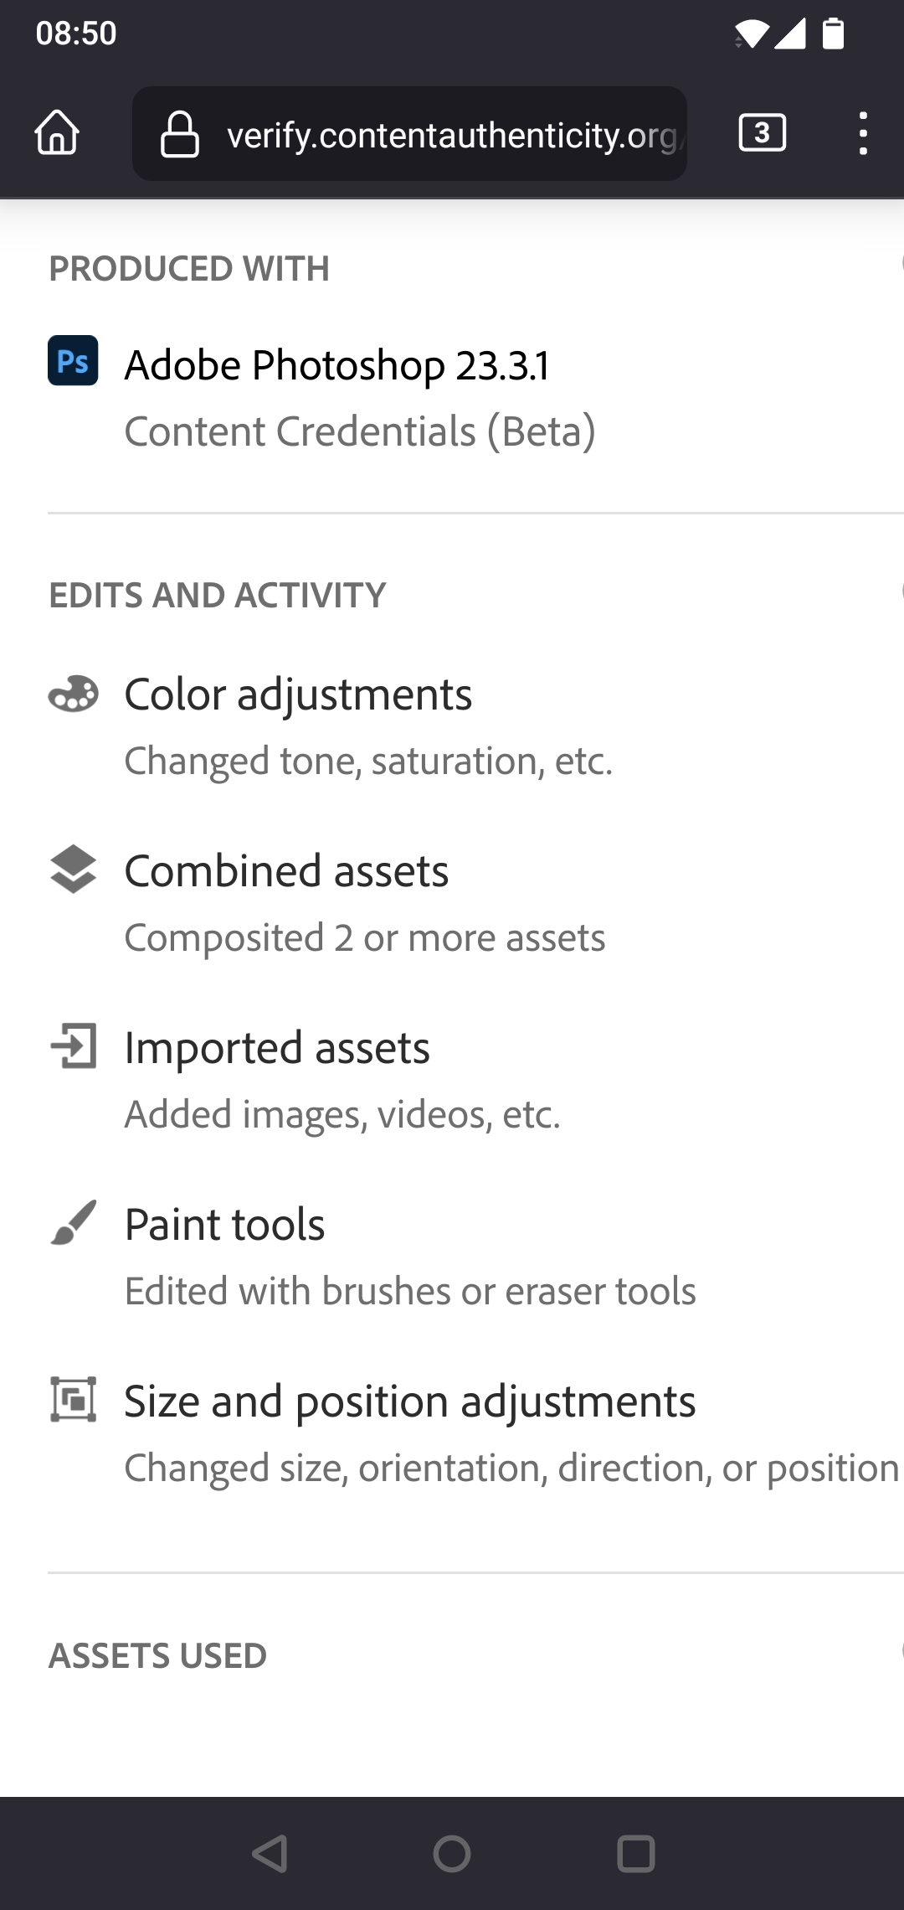Screen dimensions: 904x1910
Task: Tap the Color adjustments palette icon
Action: [x=73, y=694]
